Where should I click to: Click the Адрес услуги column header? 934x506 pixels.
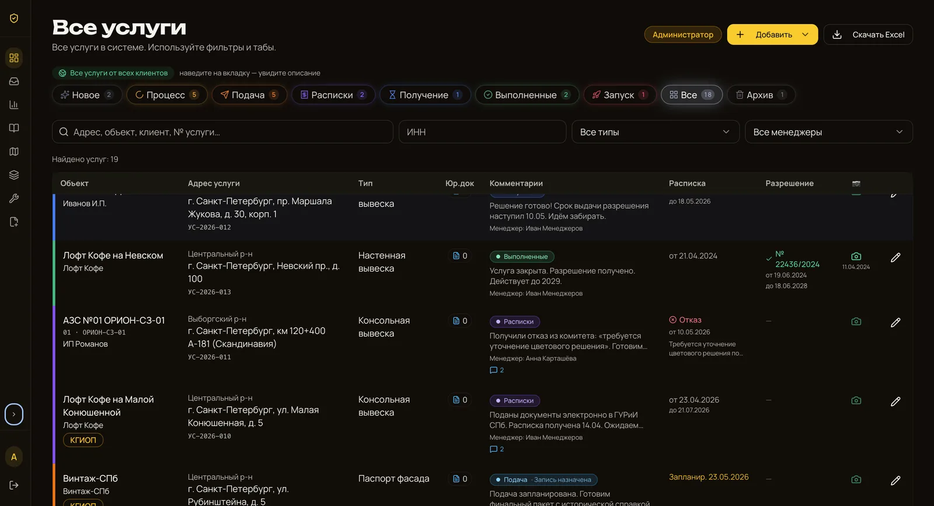click(x=214, y=183)
